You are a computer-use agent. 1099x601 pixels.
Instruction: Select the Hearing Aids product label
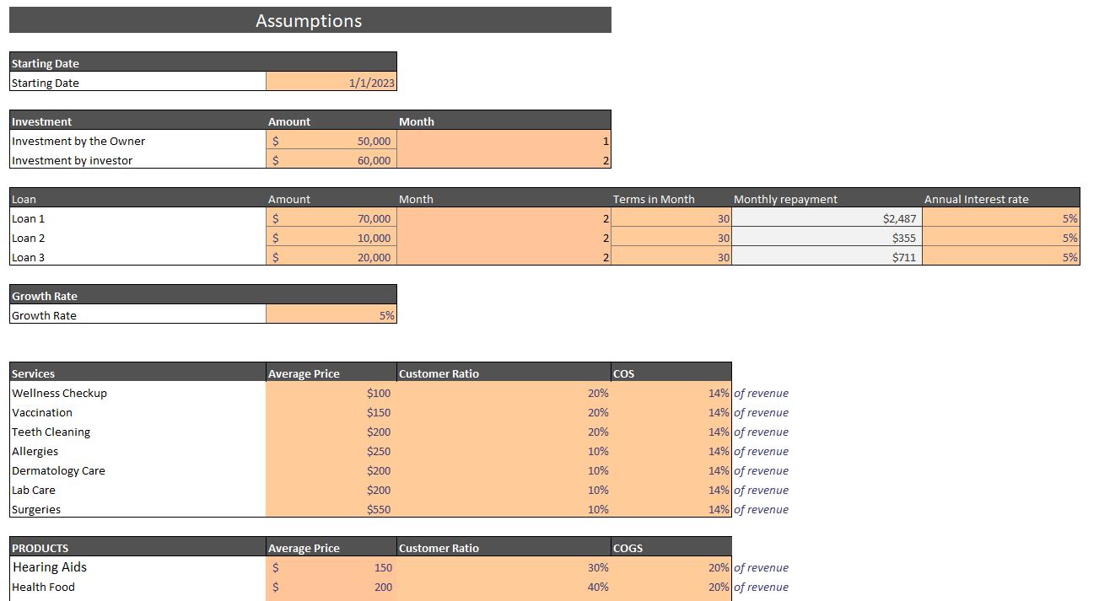tap(137, 567)
